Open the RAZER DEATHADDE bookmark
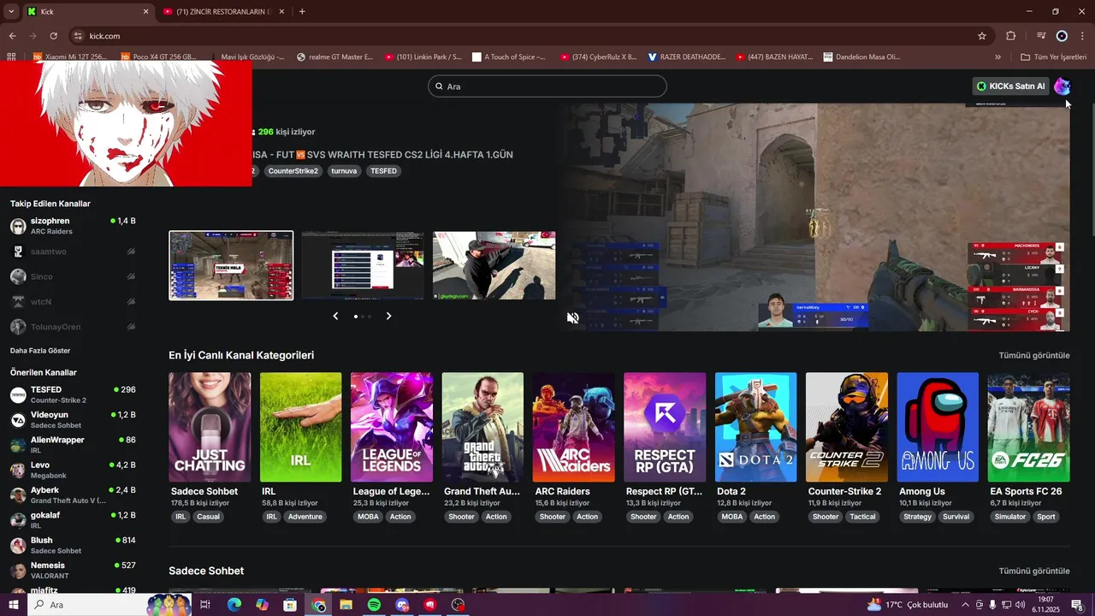Screen dimensions: 1095x616 click(687, 57)
